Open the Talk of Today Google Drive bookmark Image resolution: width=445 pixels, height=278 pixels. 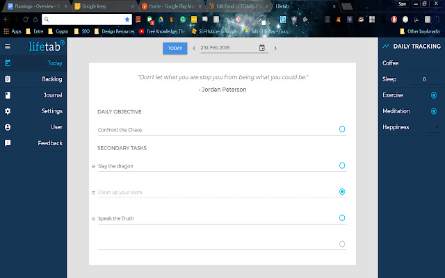click(266, 31)
